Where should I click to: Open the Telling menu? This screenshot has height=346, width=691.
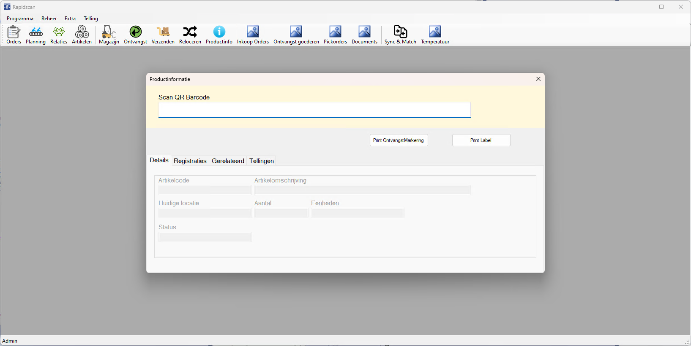pyautogui.click(x=91, y=19)
